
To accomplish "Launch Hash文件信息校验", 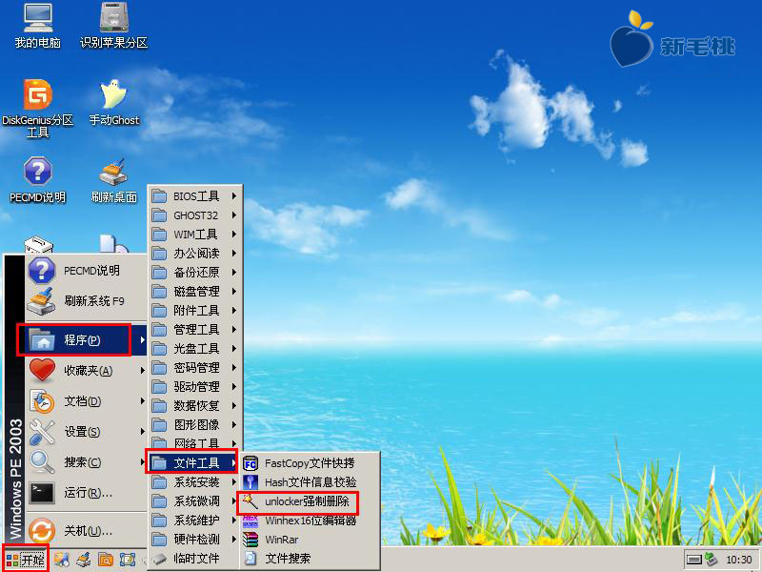I will pos(310,482).
